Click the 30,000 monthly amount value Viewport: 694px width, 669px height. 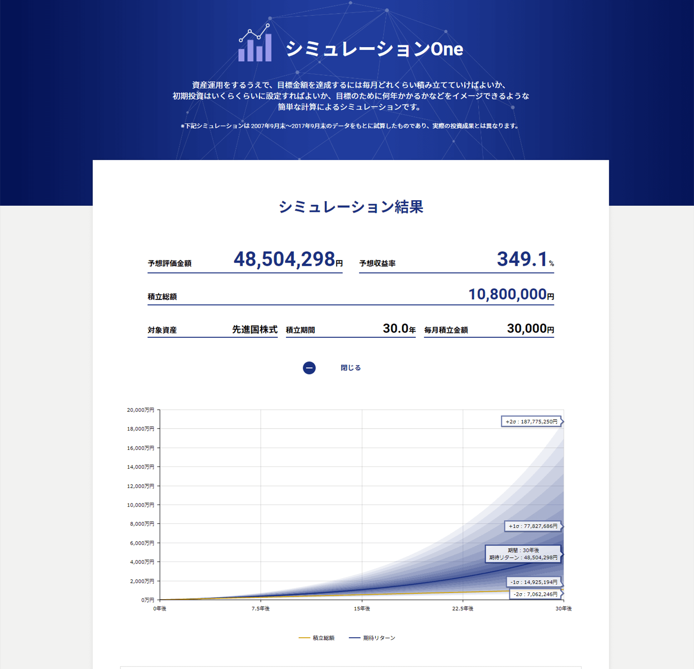point(527,329)
